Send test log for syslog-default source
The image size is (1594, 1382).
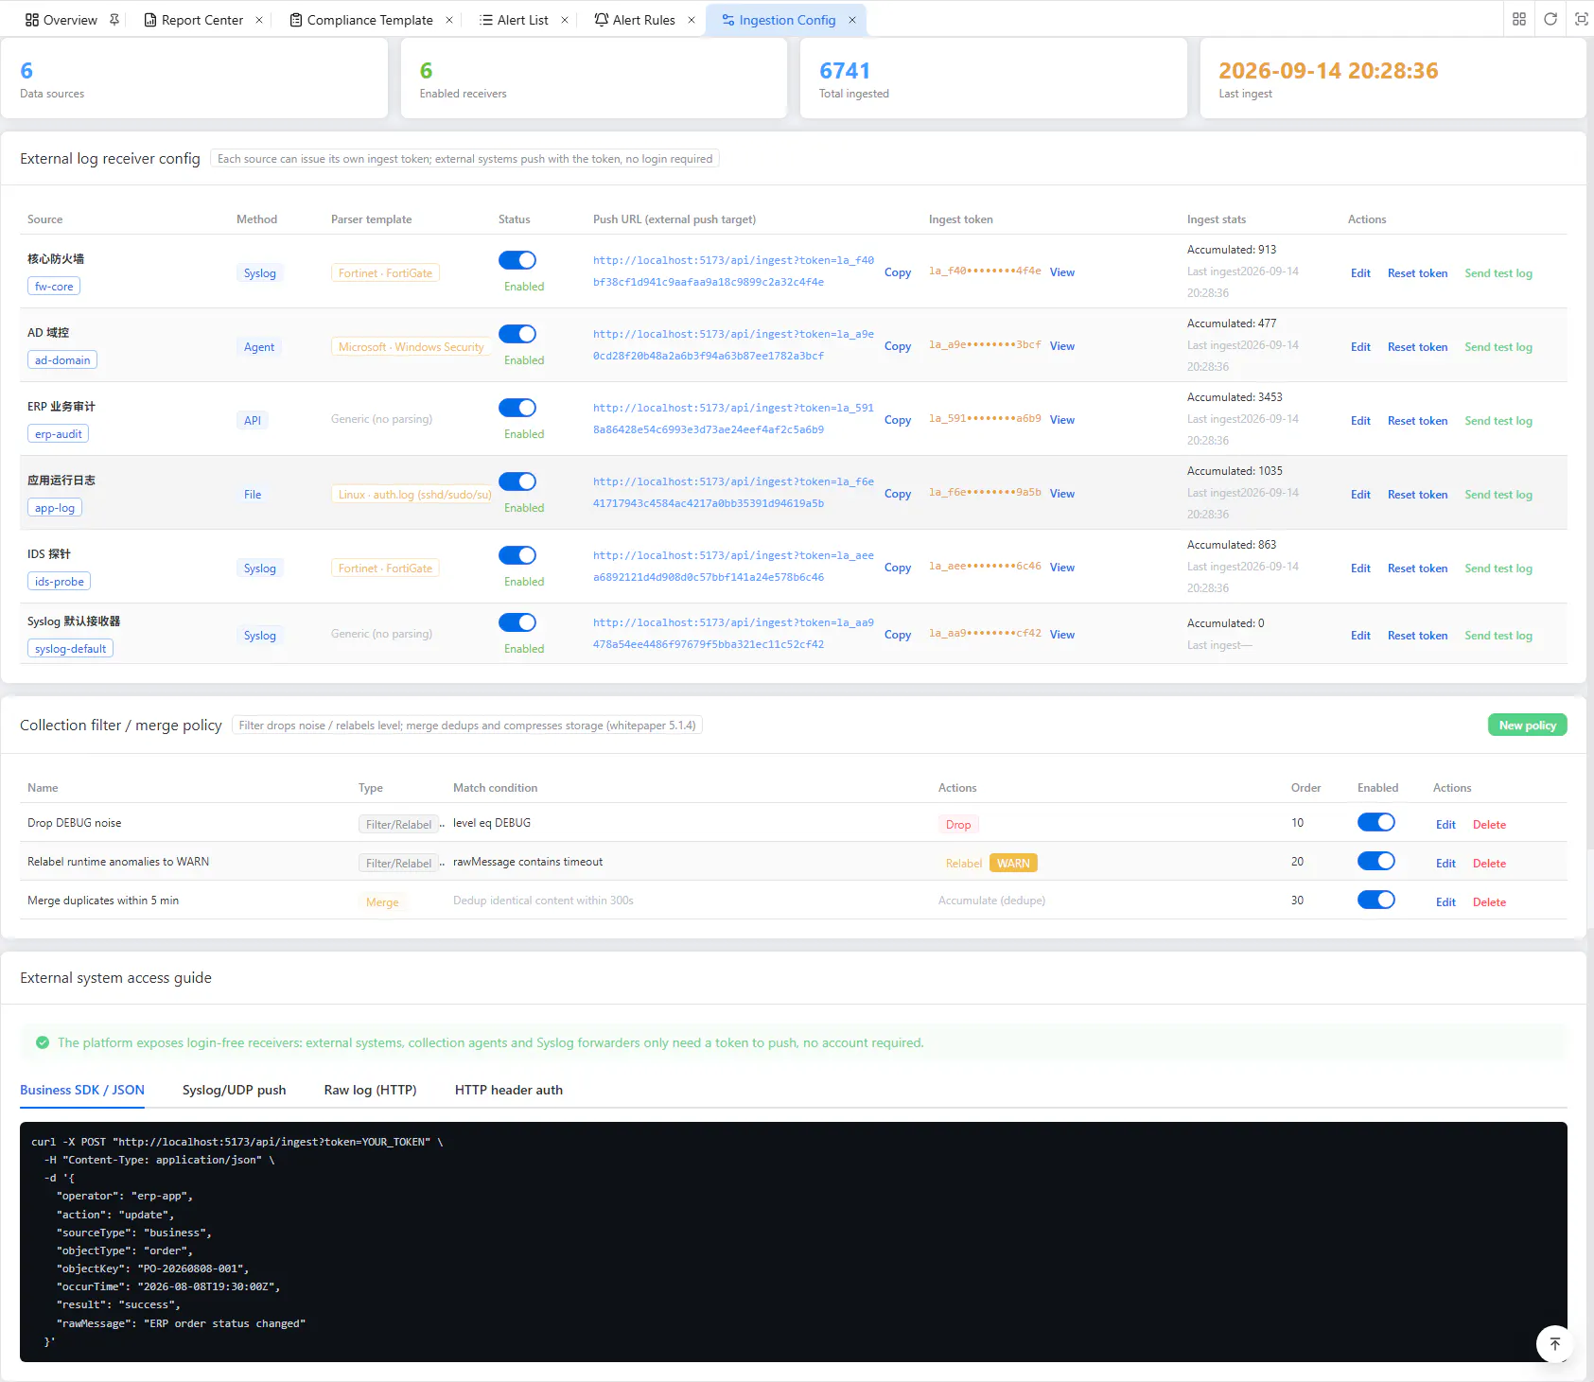[x=1498, y=636]
